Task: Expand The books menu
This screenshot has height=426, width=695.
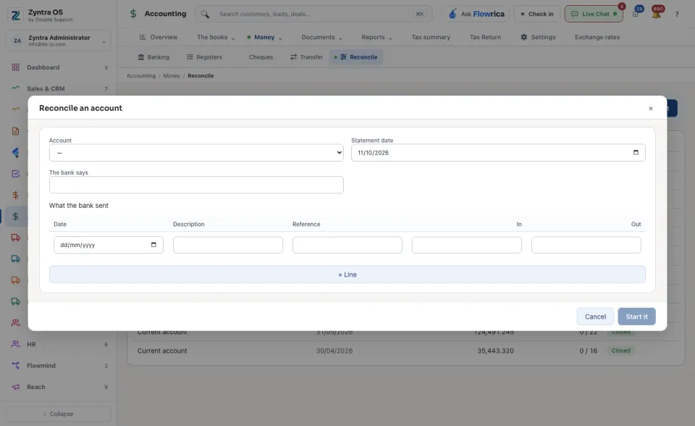Action: 216,37
